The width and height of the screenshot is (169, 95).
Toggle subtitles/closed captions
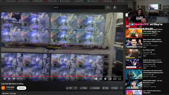pos(100,79)
